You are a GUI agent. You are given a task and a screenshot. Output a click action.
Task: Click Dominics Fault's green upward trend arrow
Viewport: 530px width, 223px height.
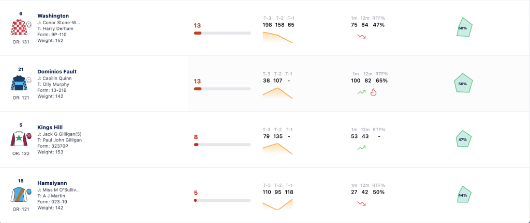pyautogui.click(x=362, y=91)
